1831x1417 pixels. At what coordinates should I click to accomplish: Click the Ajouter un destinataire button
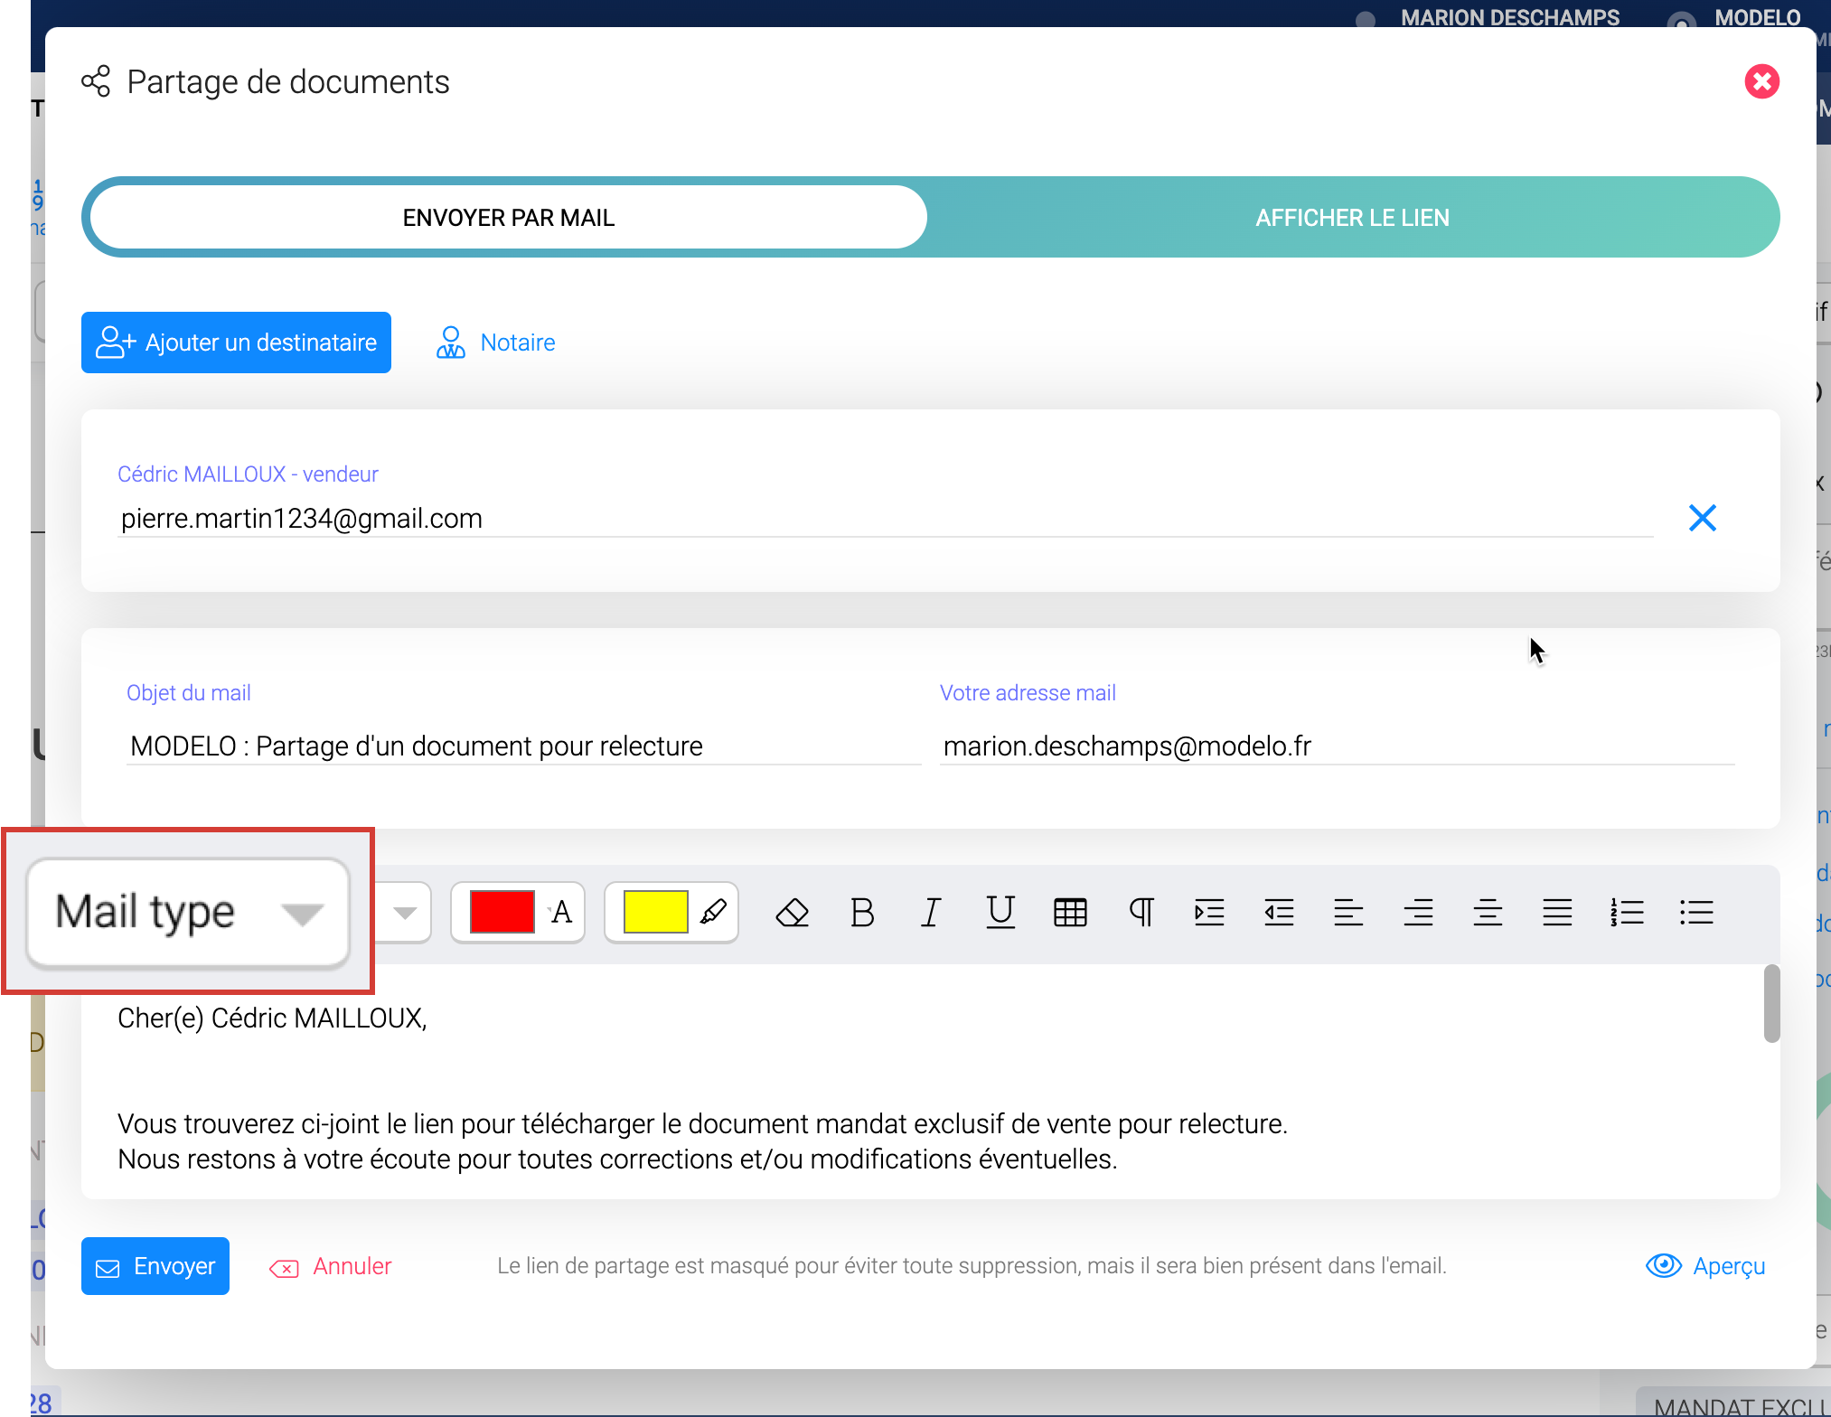pyautogui.click(x=236, y=343)
